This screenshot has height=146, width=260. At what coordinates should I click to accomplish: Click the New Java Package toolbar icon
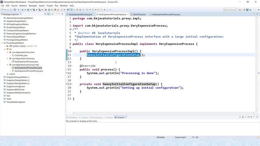tap(46, 10)
